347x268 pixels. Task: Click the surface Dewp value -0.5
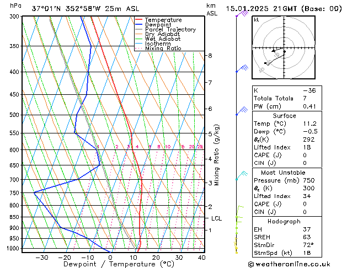tap(310, 131)
